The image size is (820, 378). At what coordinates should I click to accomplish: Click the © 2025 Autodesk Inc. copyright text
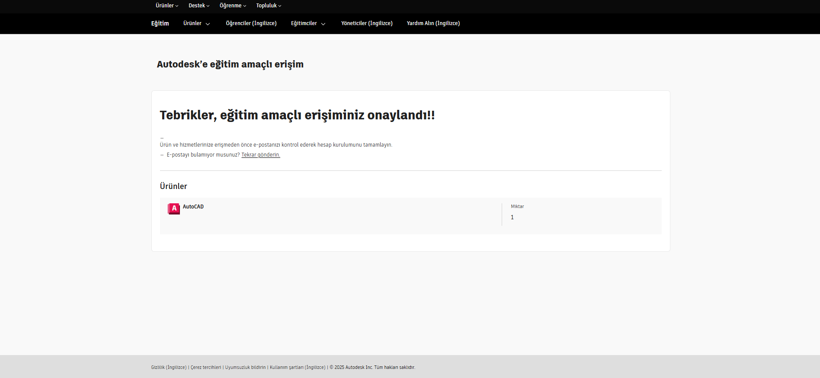click(372, 367)
